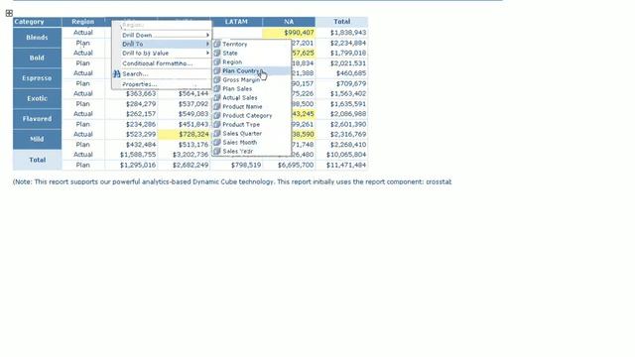Click the $10,065,804 grand total cell
The width and height of the screenshot is (635, 357).
pyautogui.click(x=341, y=155)
